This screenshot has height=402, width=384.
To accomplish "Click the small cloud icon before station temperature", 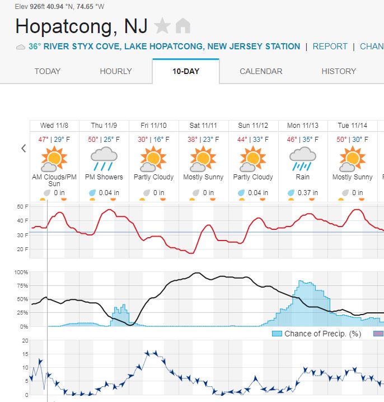I will pyautogui.click(x=21, y=47).
